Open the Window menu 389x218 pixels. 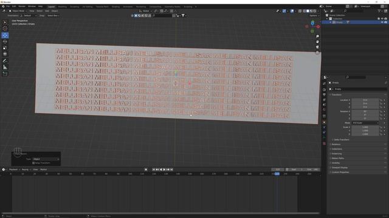tap(32, 7)
